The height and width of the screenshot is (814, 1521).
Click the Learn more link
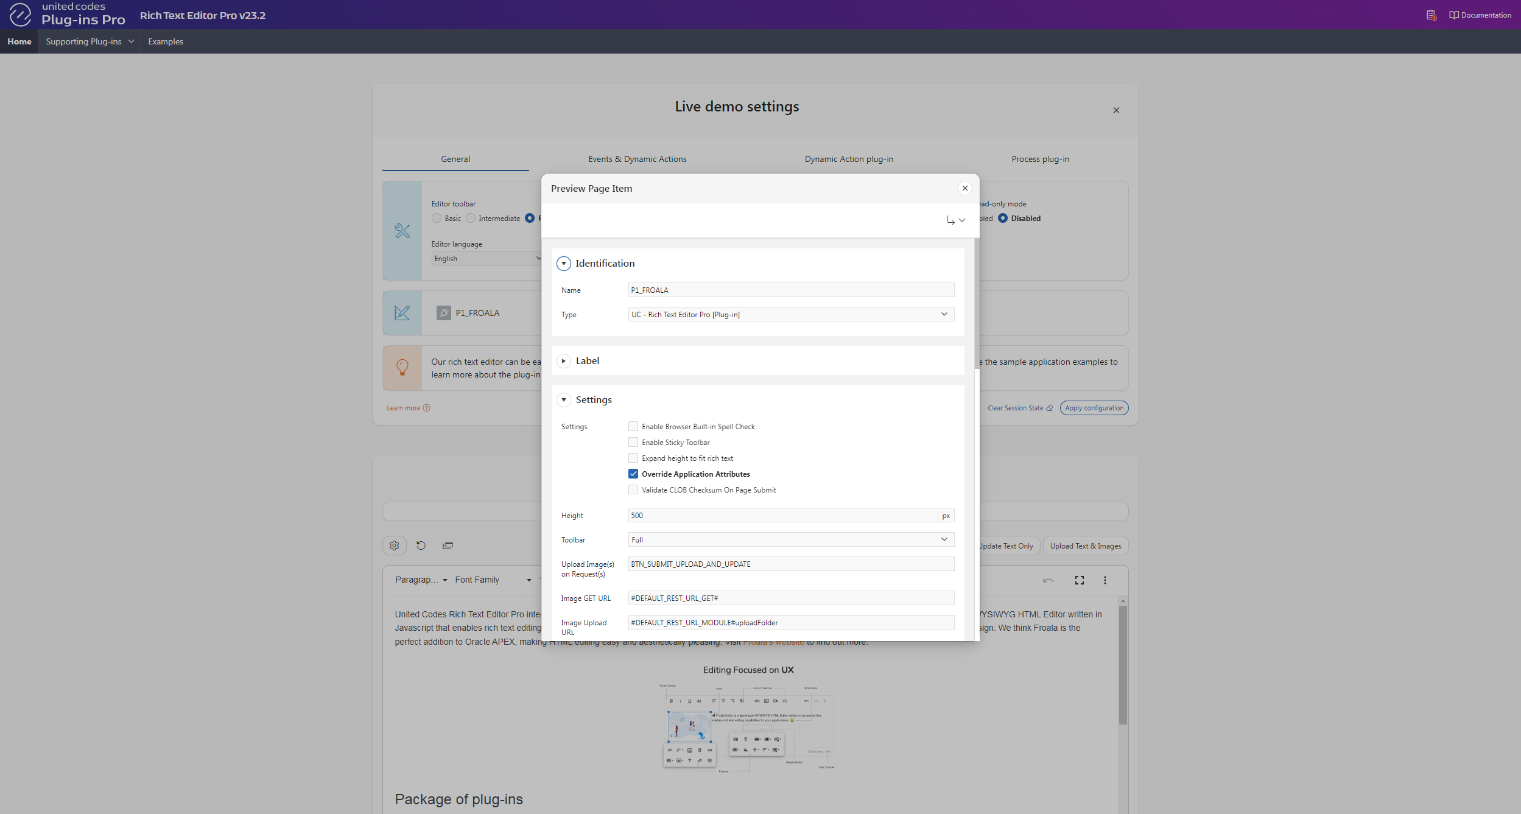coord(404,408)
